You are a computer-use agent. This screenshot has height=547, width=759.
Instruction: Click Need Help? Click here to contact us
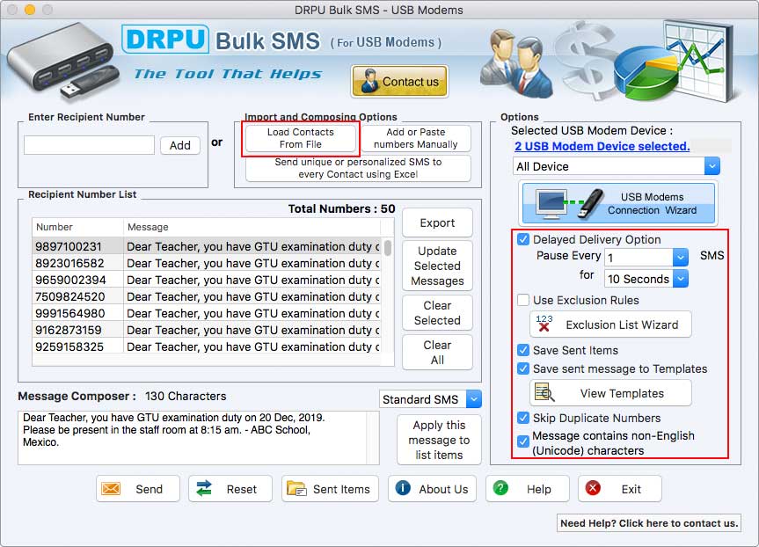click(x=649, y=522)
